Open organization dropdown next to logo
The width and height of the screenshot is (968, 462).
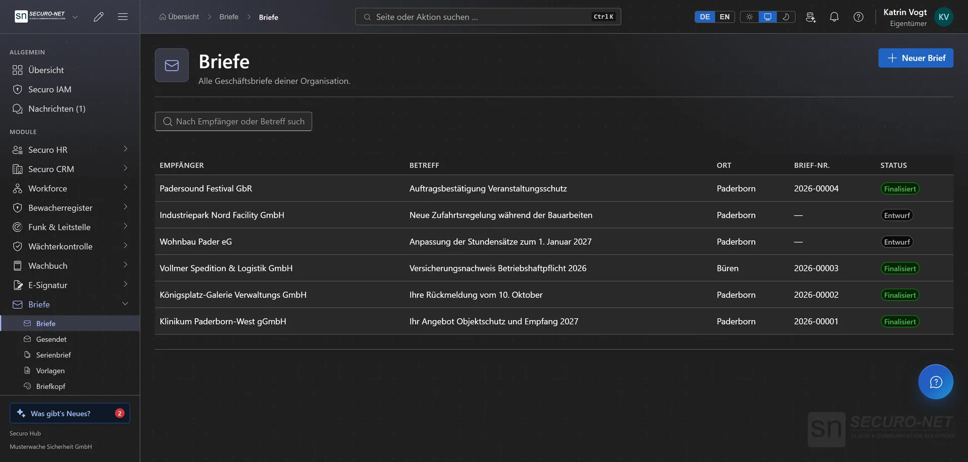(75, 17)
